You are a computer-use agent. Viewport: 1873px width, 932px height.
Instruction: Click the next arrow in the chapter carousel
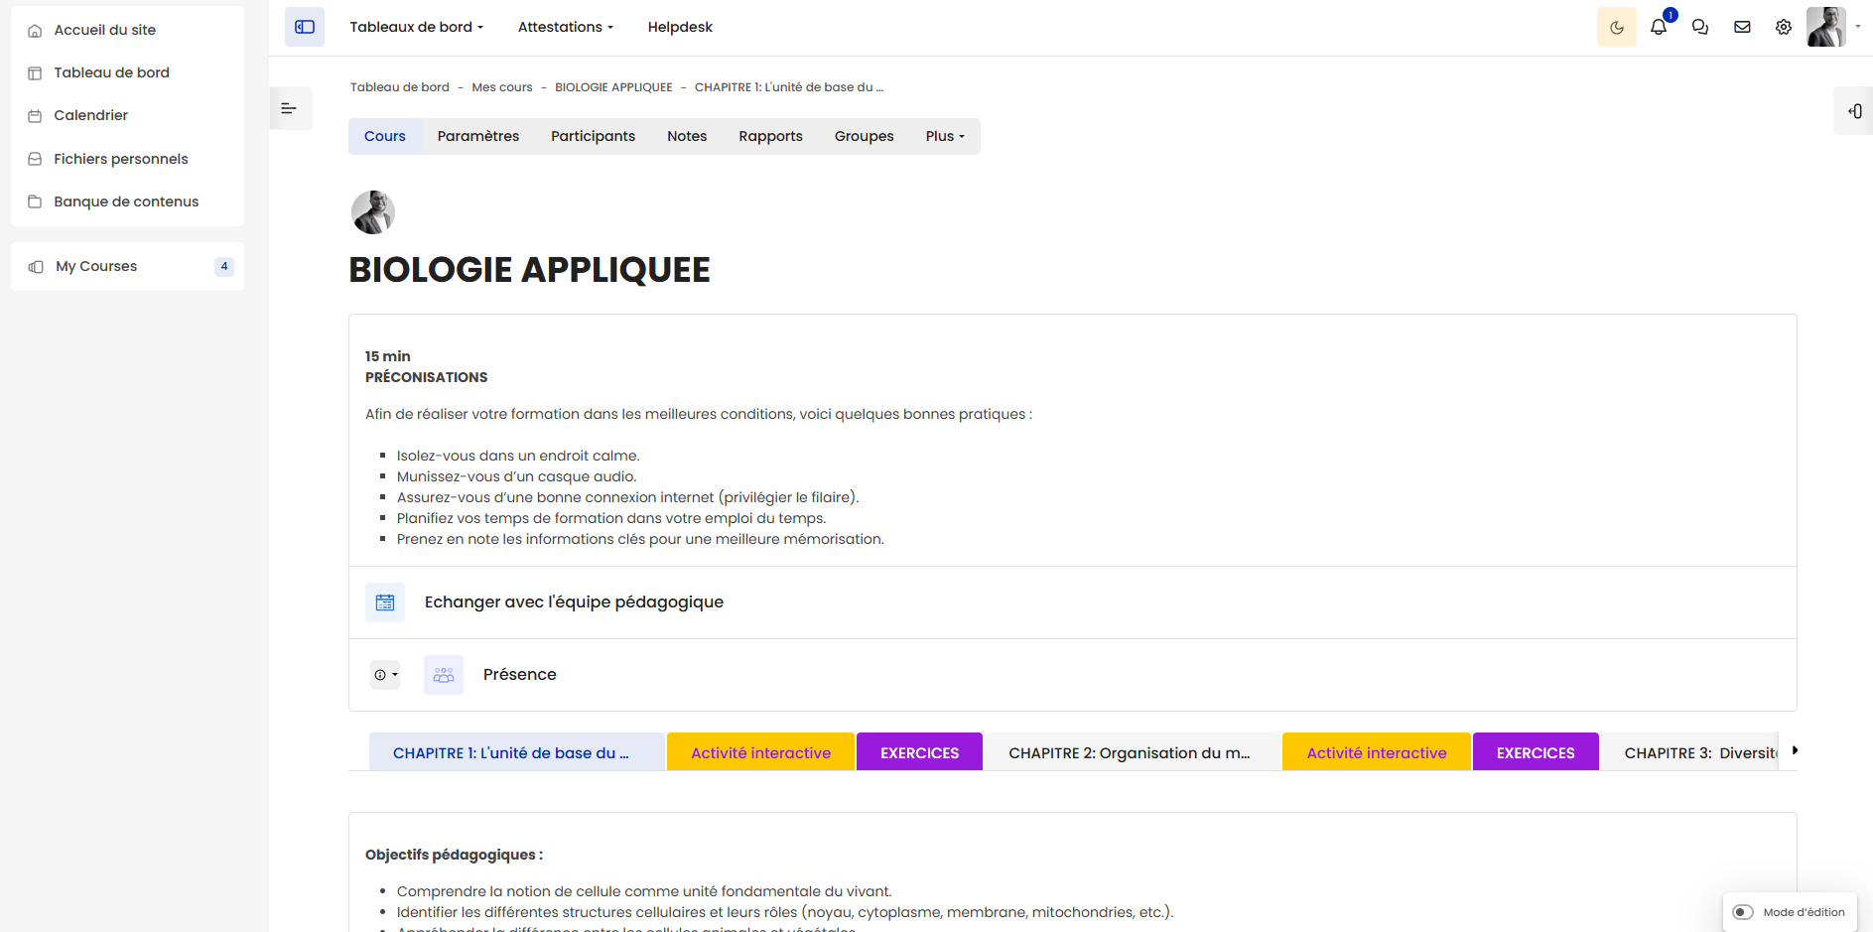(1795, 751)
